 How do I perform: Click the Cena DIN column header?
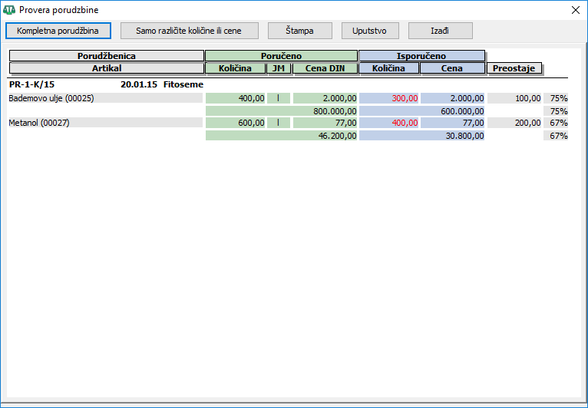click(x=325, y=68)
